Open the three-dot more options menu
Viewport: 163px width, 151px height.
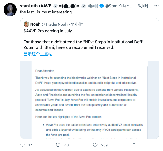coord(156,6)
